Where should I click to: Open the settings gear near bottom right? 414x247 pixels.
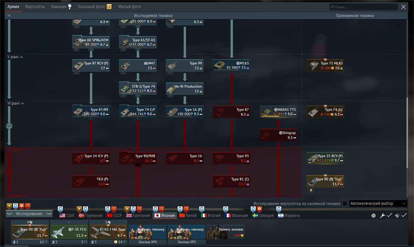[373, 215]
